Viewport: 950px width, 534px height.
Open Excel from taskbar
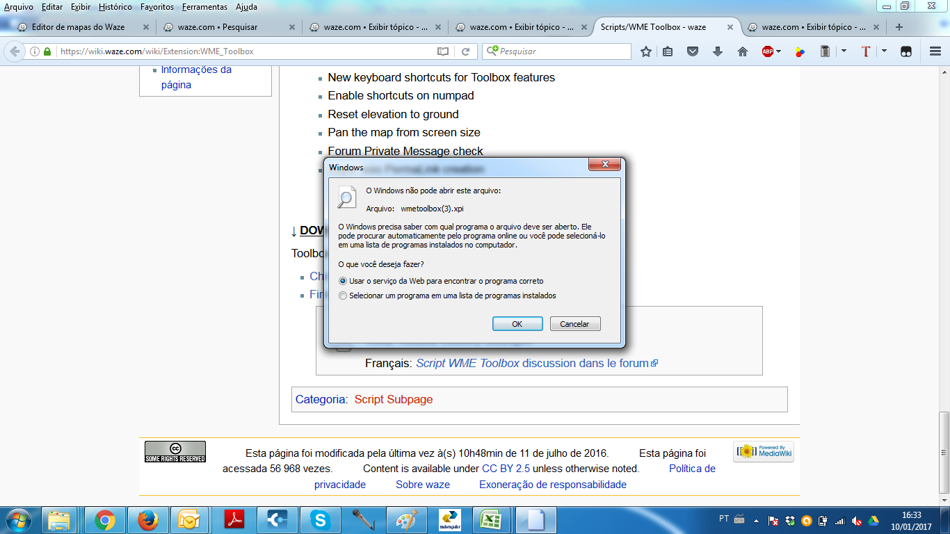(492, 520)
